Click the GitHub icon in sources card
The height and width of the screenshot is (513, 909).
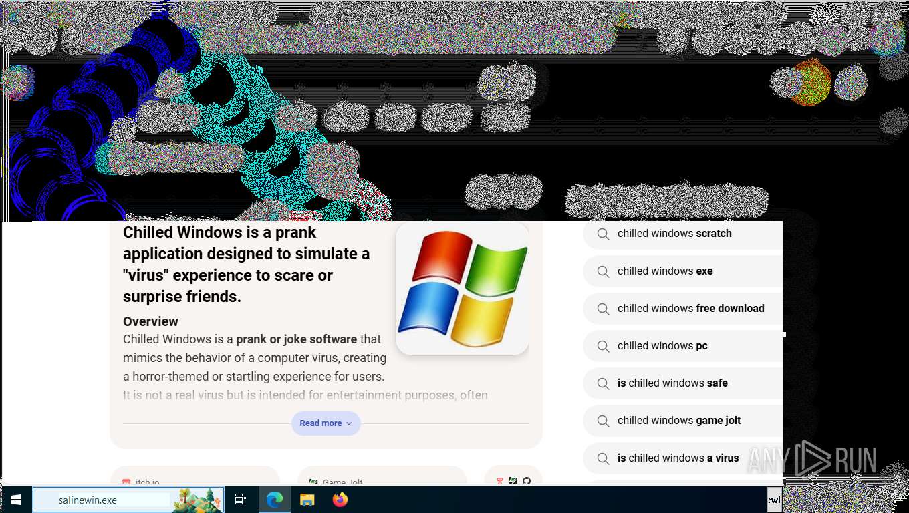[527, 480]
